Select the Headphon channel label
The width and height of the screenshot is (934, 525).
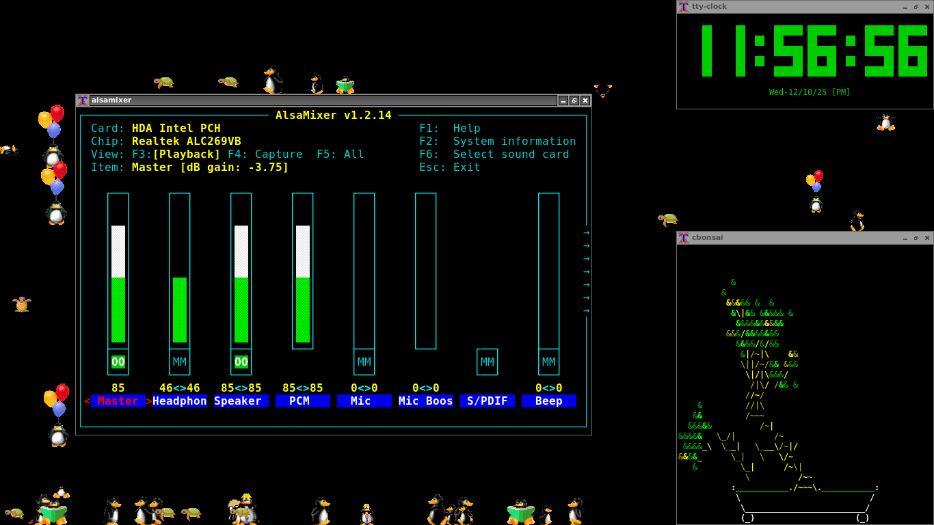coord(180,401)
